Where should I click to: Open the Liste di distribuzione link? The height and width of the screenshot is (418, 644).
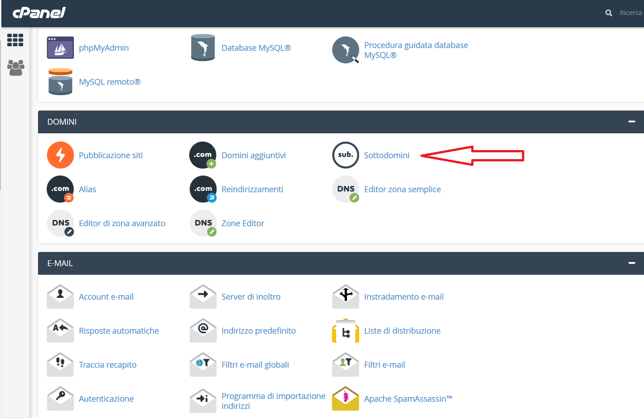coord(402,331)
